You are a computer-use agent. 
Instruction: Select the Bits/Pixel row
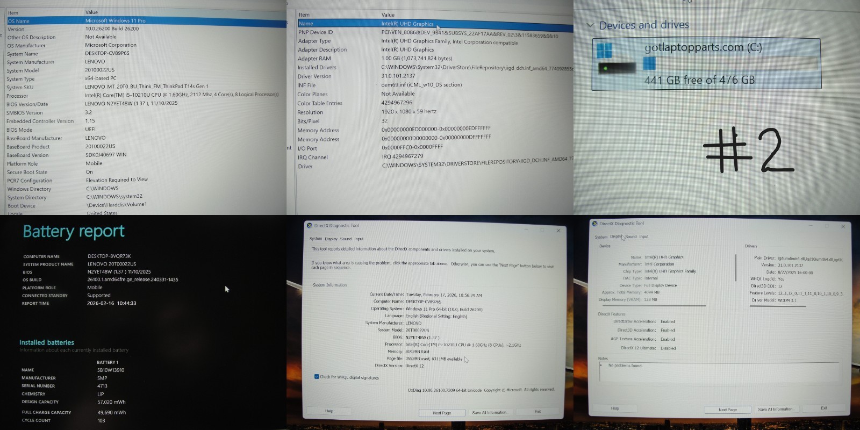click(435, 121)
